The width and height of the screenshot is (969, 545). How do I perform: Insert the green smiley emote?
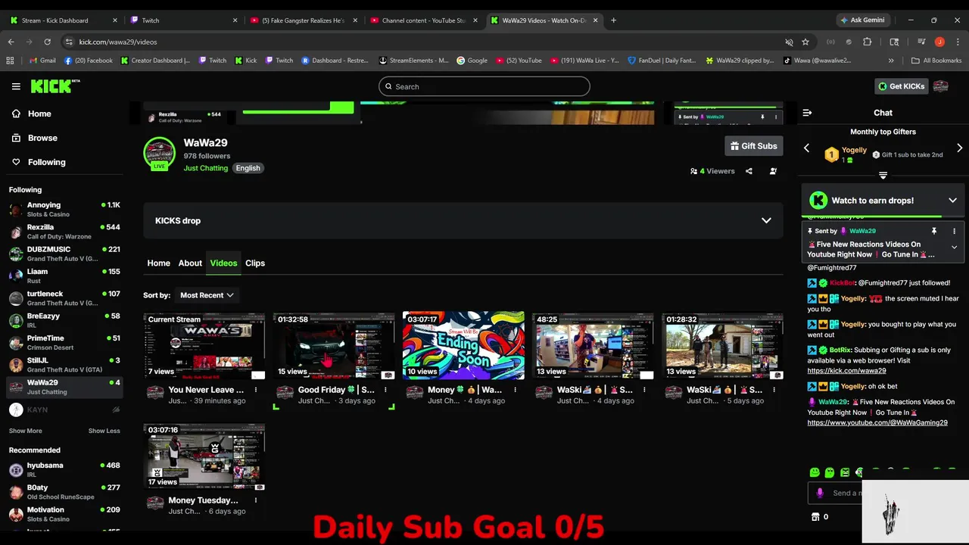point(815,472)
